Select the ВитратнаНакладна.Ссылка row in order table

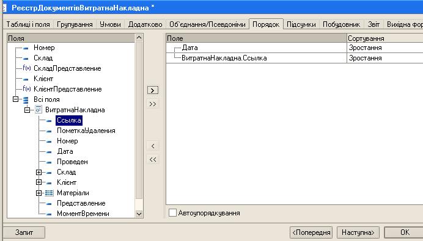[x=256, y=58]
